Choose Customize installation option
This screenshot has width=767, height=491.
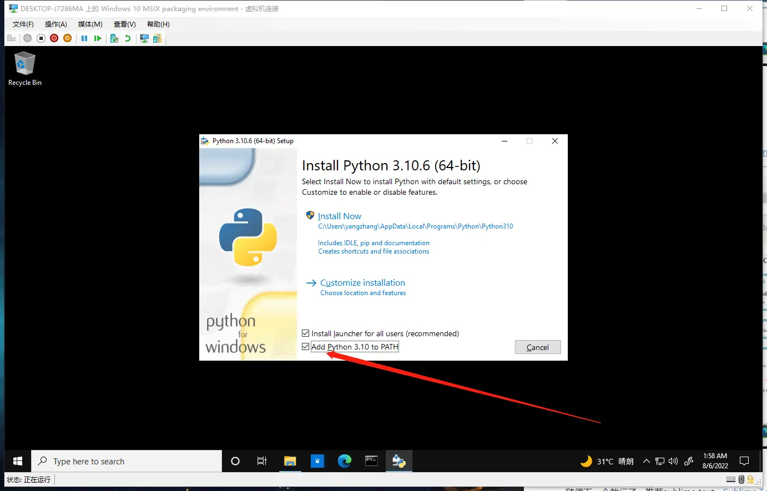[x=362, y=283]
